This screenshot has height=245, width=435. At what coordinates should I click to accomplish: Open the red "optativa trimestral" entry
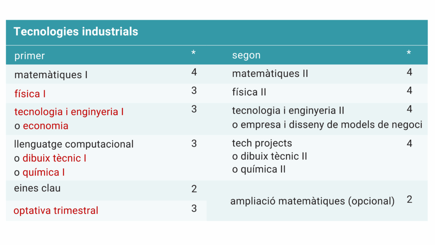coord(56,211)
